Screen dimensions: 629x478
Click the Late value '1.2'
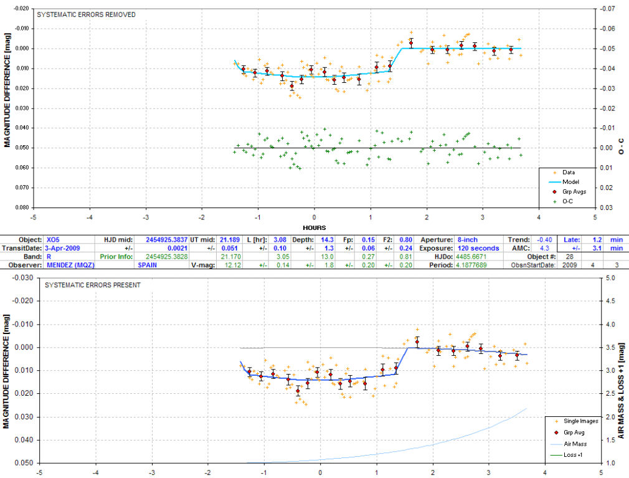tap(597, 239)
